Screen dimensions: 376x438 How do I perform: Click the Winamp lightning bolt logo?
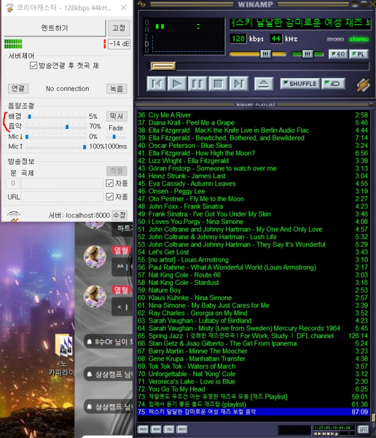(x=363, y=84)
